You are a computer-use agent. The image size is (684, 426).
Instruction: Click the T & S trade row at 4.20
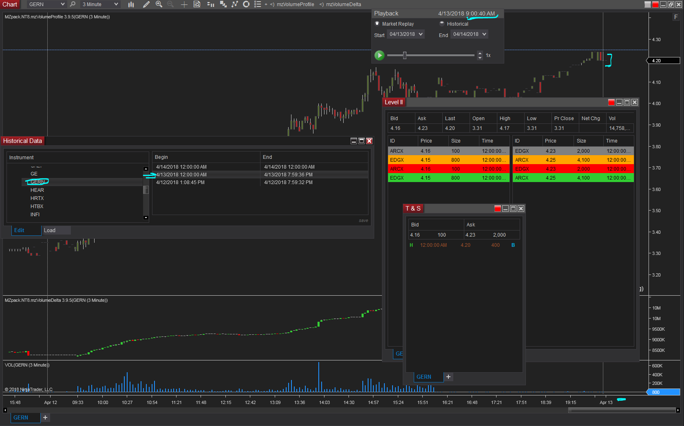[x=464, y=245]
